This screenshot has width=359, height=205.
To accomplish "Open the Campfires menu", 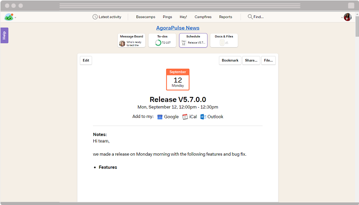I will [x=203, y=17].
